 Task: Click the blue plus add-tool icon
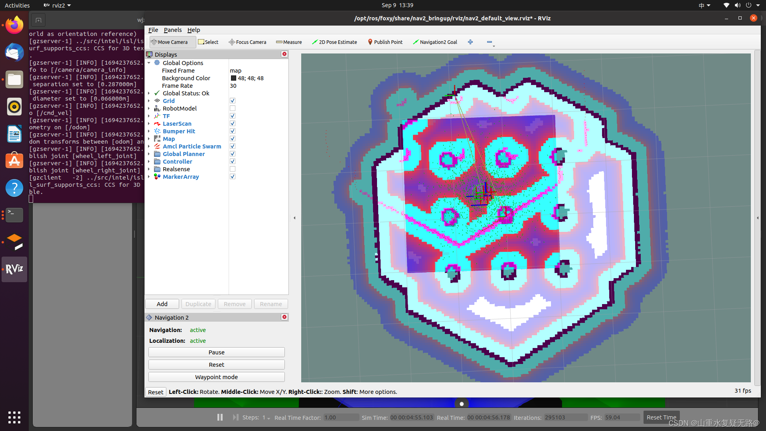click(x=470, y=42)
